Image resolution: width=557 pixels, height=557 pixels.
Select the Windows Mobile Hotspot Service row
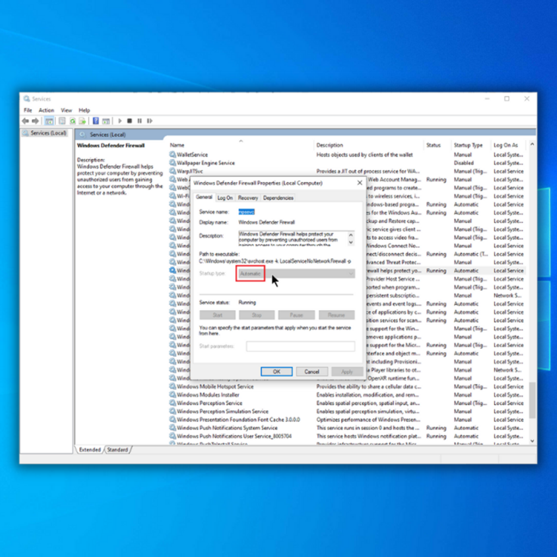click(348, 386)
